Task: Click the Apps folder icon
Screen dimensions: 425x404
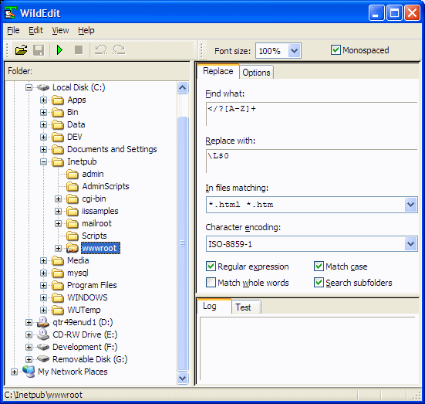Action: (x=58, y=100)
